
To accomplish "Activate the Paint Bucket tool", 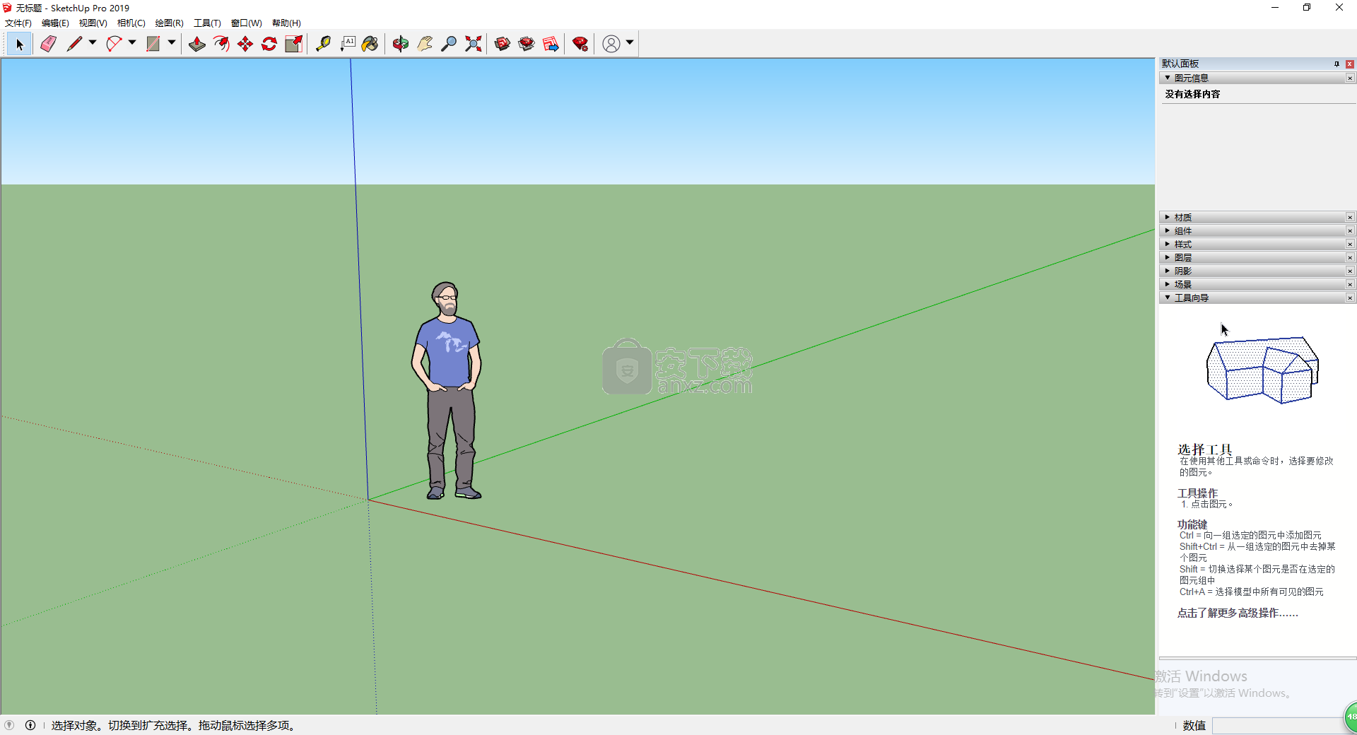I will [x=370, y=44].
